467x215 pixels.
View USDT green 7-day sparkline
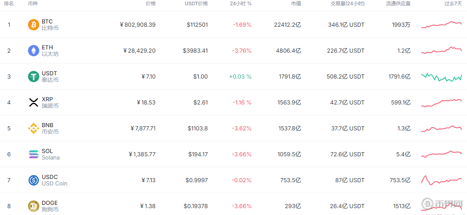click(x=441, y=77)
